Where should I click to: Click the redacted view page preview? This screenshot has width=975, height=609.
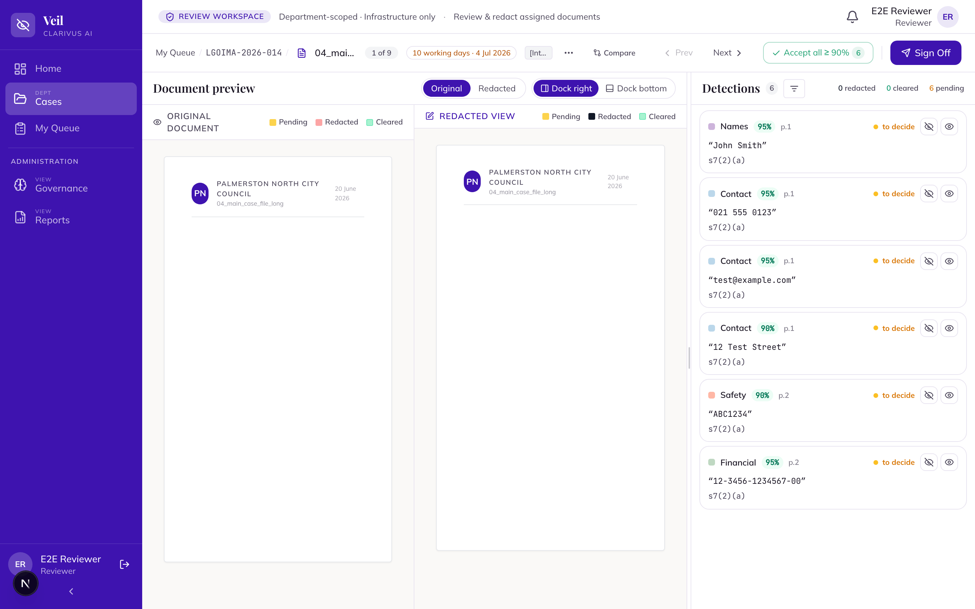click(550, 347)
